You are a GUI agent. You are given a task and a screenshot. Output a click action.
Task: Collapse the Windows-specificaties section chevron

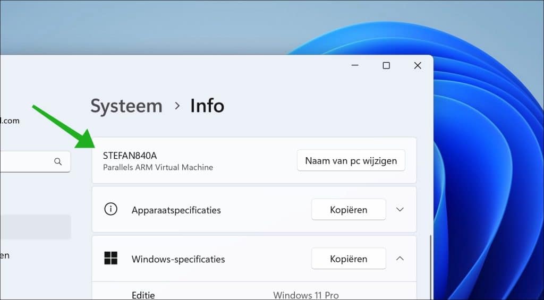coord(400,259)
